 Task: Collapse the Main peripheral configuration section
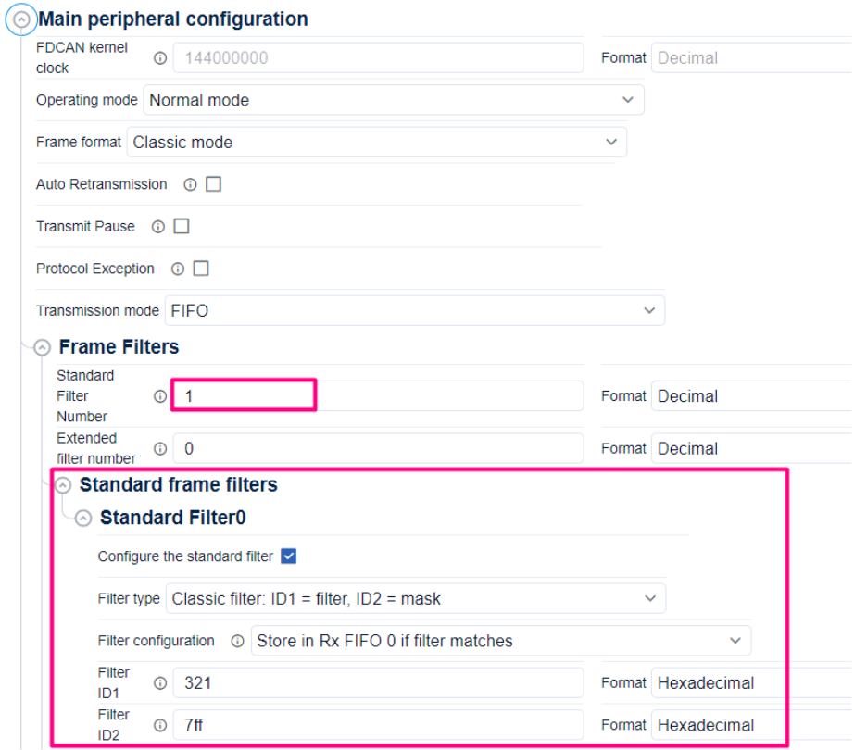[21, 19]
